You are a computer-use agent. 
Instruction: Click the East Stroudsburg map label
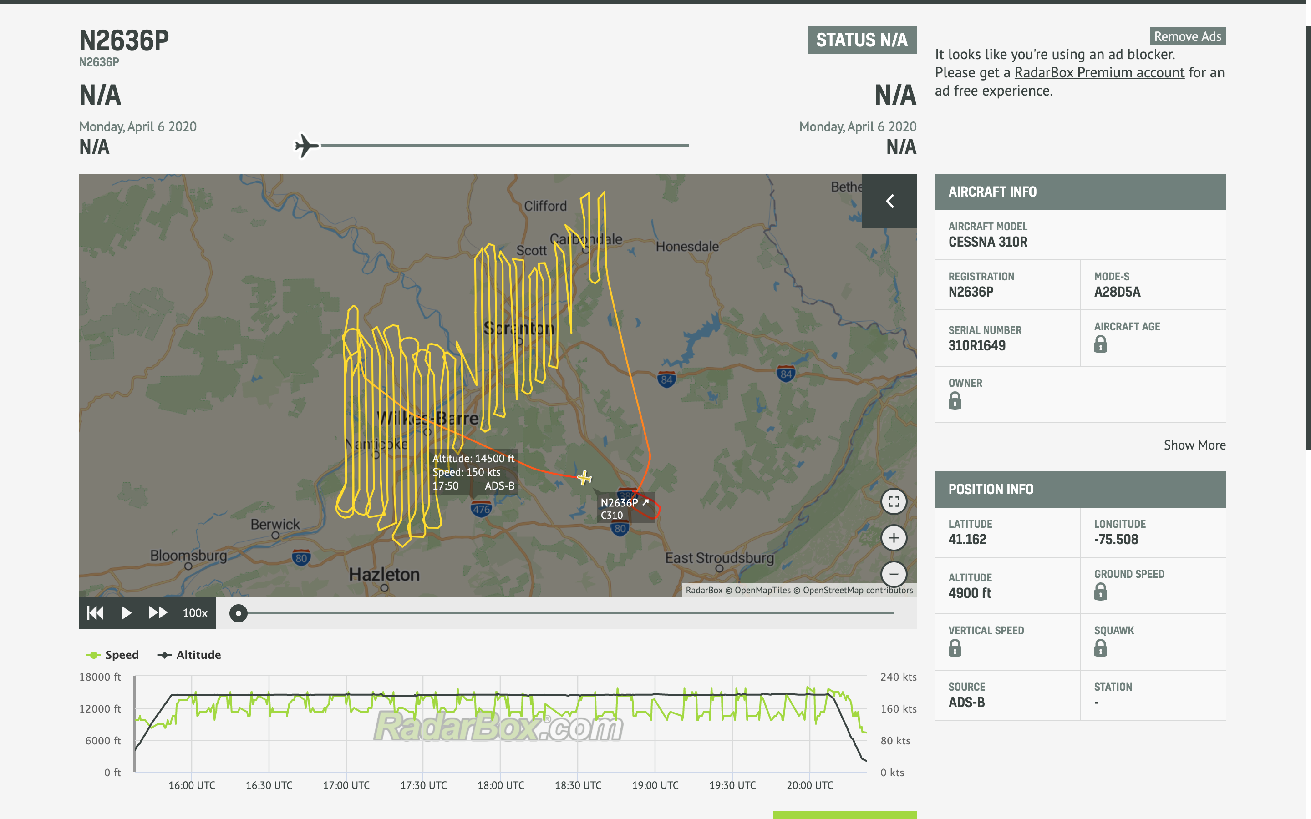click(719, 558)
